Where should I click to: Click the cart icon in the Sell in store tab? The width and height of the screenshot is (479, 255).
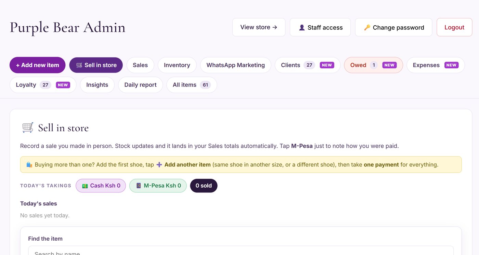[x=79, y=65]
